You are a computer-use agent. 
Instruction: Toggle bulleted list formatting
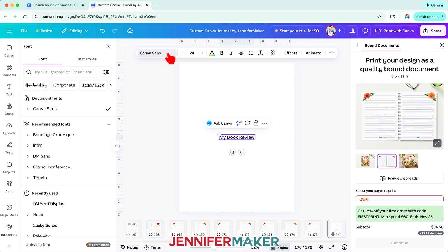click(x=251, y=53)
